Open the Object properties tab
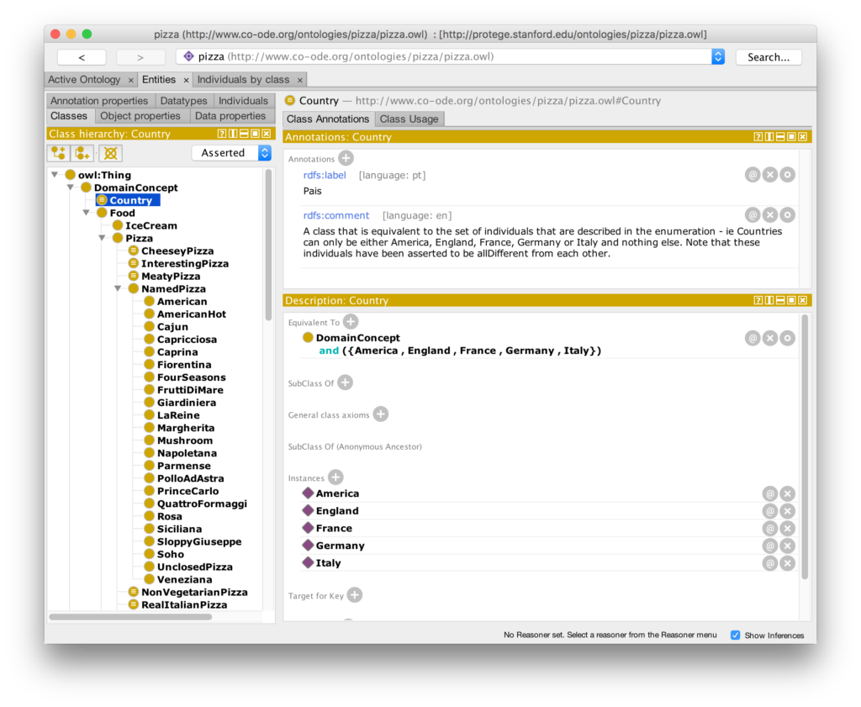Image resolution: width=861 pixels, height=707 pixels. point(140,116)
